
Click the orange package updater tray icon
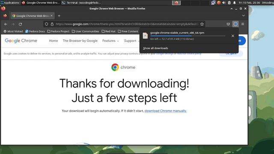coord(219,3)
